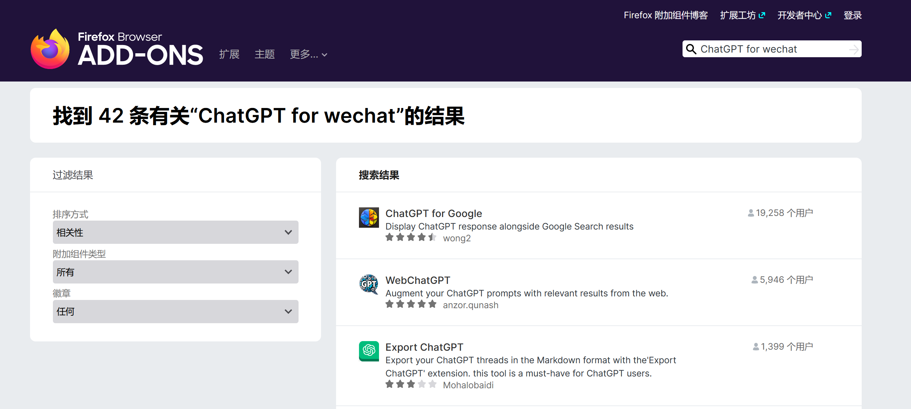Open the Export ChatGPT extension icon
The image size is (911, 409).
(x=369, y=351)
